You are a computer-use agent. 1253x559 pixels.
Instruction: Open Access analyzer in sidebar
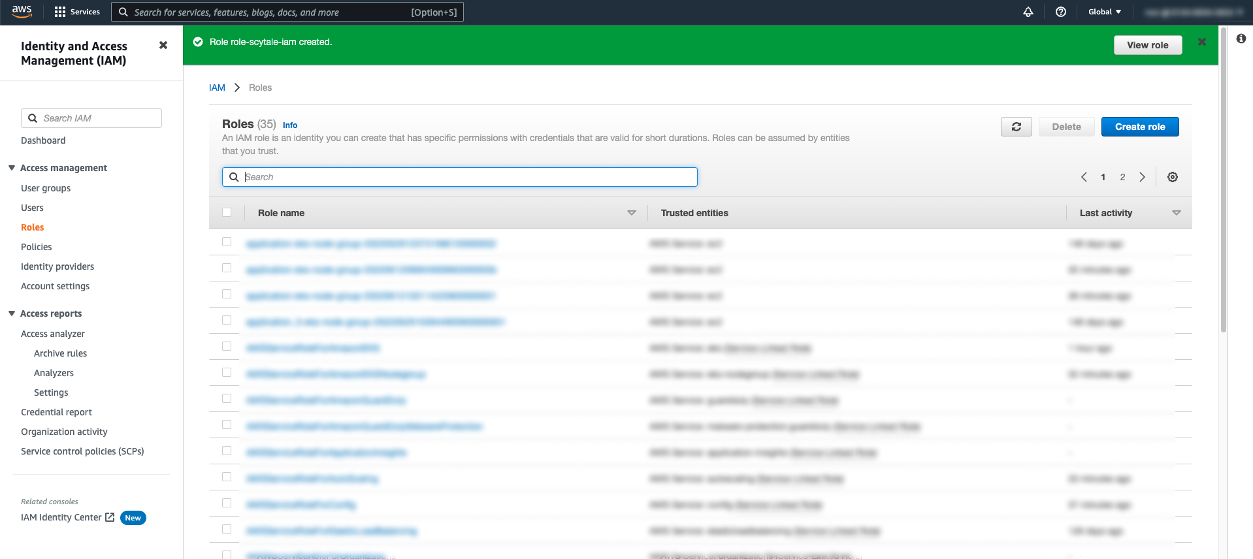(53, 334)
